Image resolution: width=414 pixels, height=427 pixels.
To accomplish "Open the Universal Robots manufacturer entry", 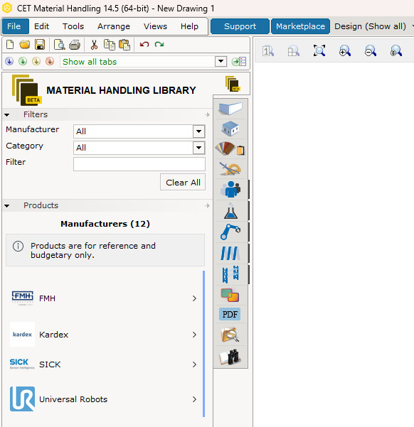I will (104, 399).
